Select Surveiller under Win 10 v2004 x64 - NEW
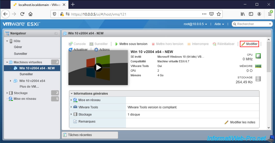The height and width of the screenshot is (143, 275). click(26, 74)
